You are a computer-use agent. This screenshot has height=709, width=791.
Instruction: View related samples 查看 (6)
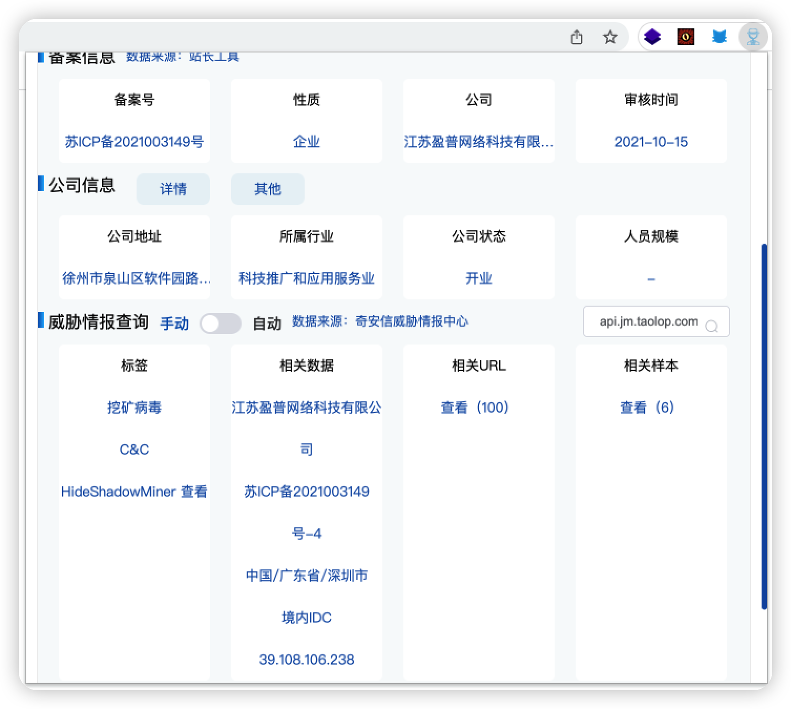click(647, 408)
